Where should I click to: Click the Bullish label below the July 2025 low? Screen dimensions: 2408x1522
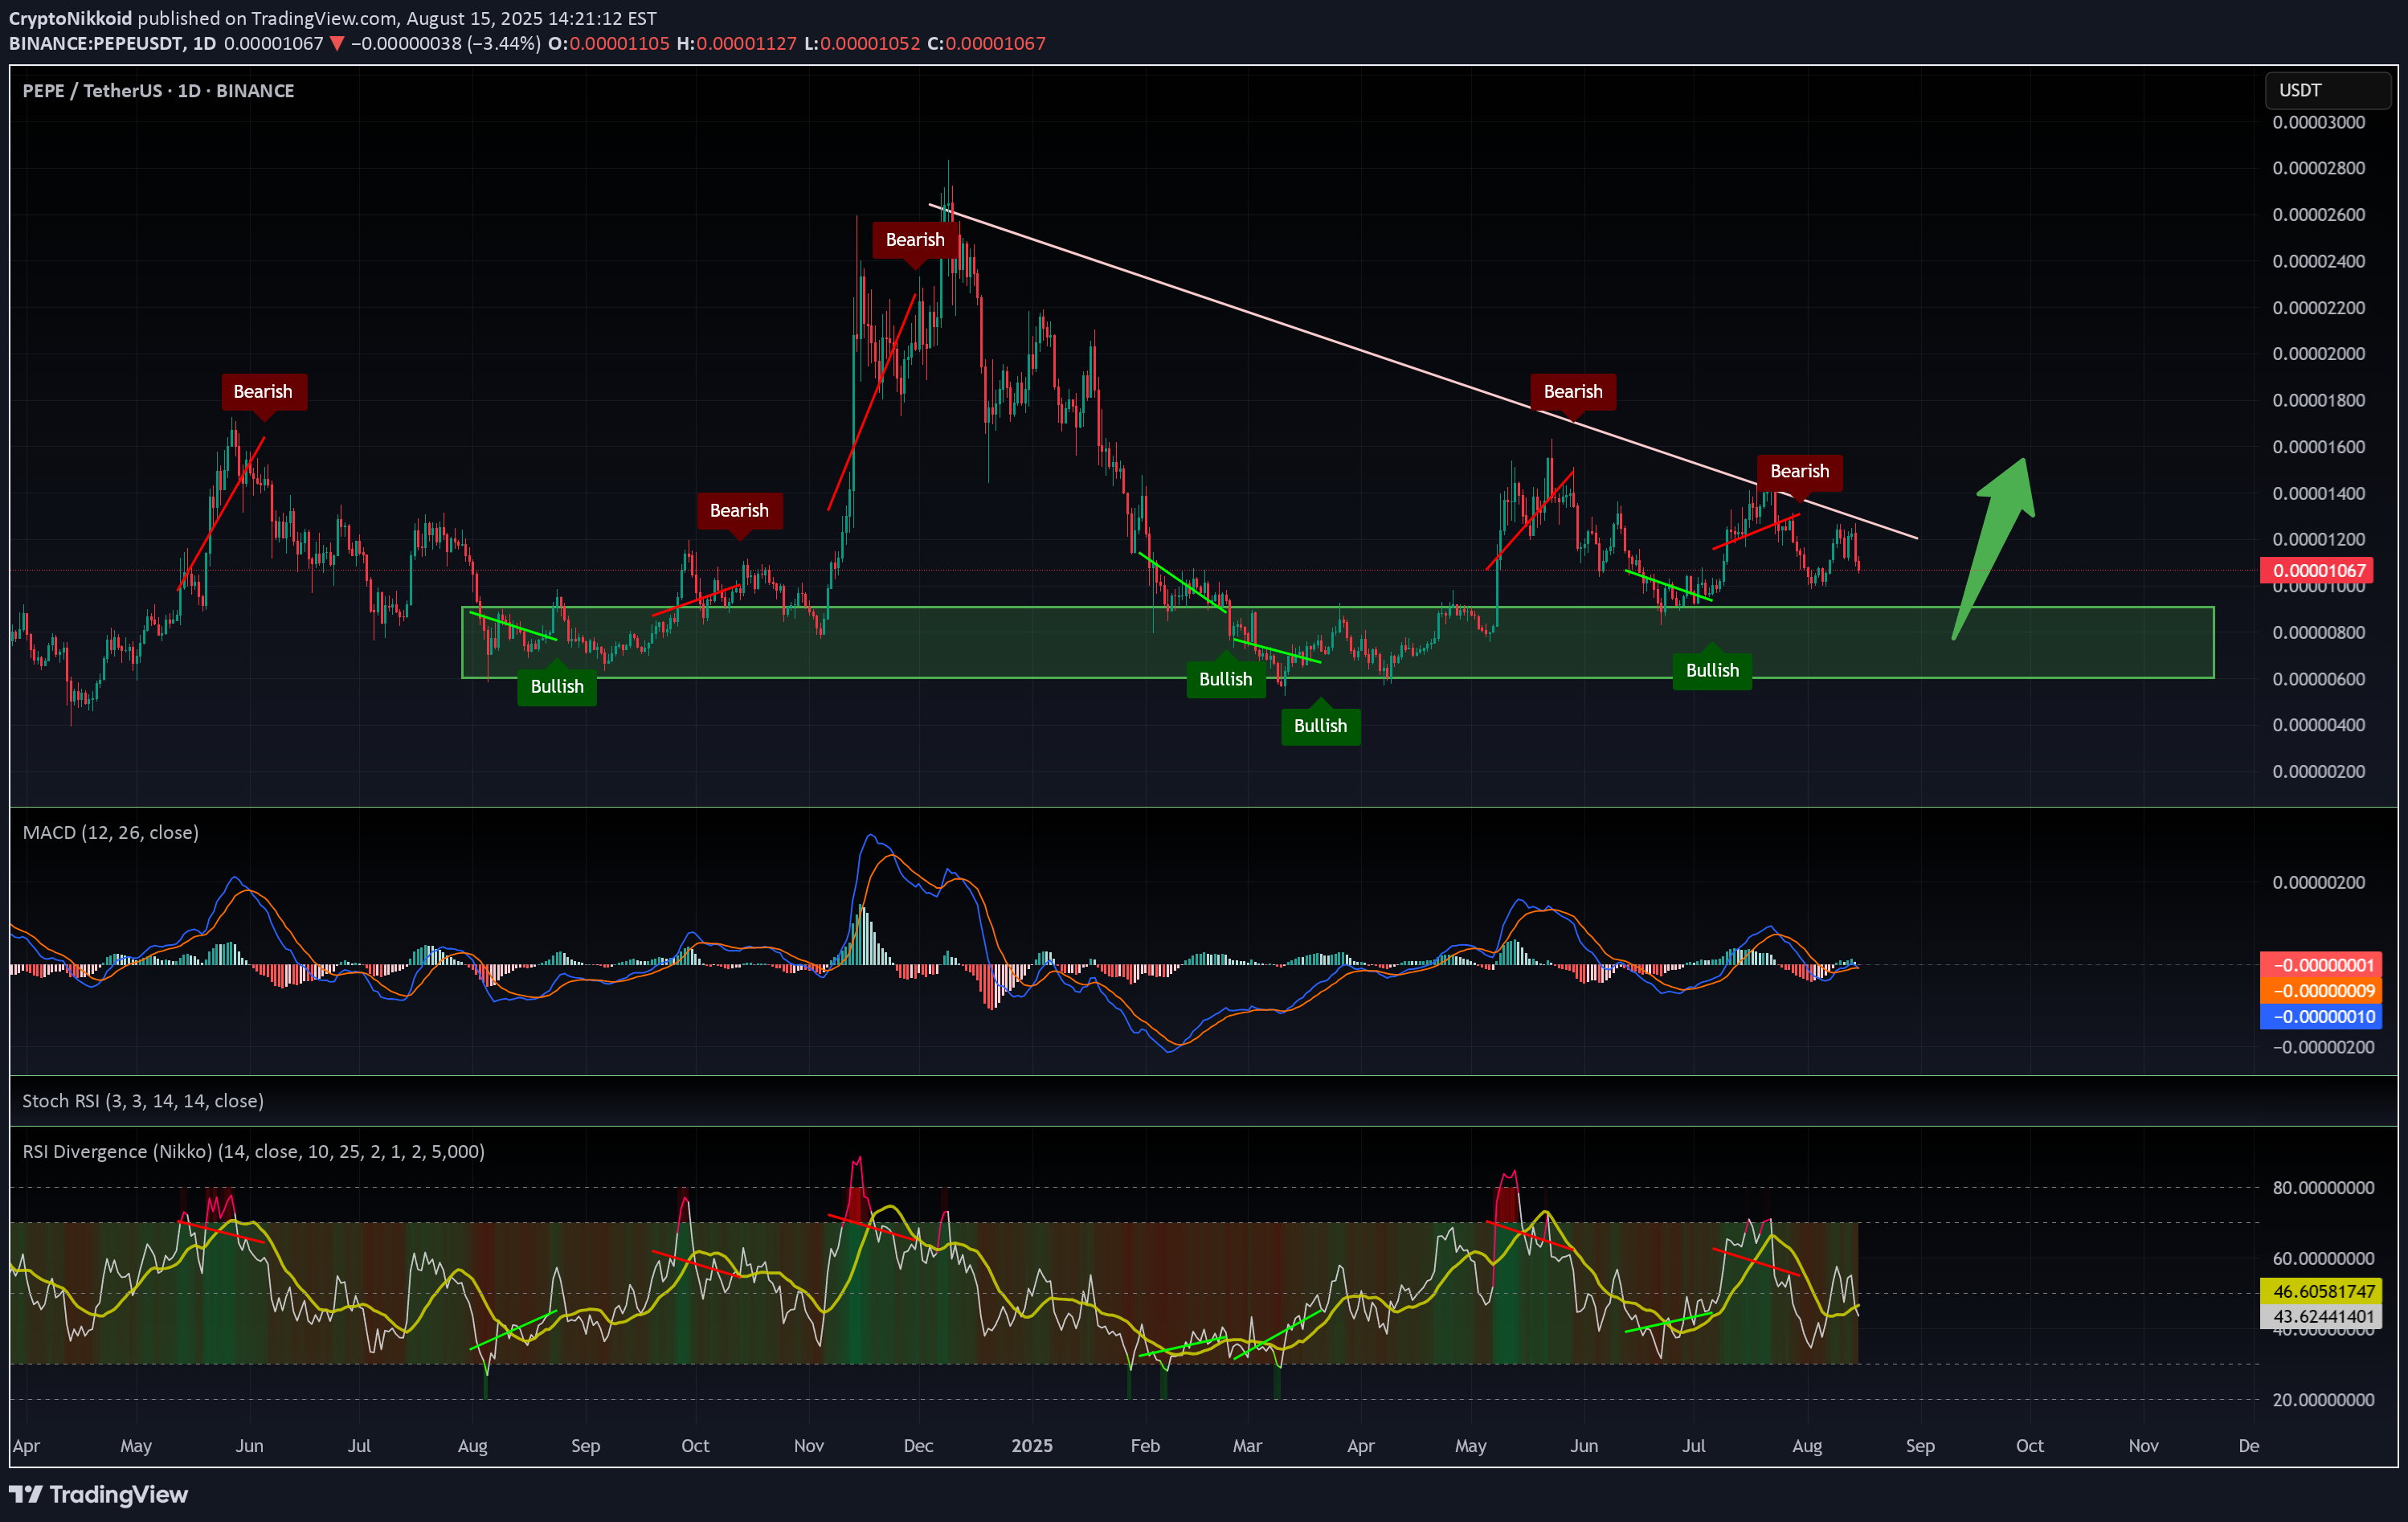point(1712,670)
